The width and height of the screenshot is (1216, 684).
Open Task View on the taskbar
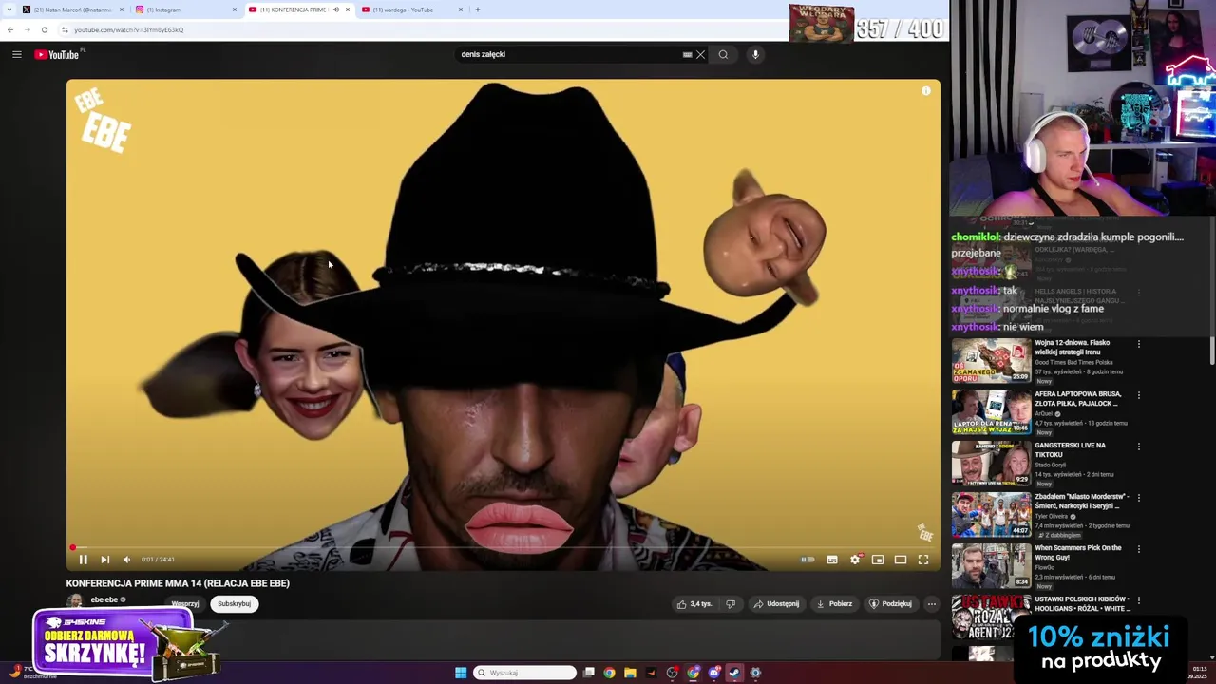589,673
